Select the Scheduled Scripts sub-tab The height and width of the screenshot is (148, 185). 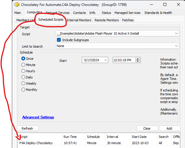(x=51, y=20)
